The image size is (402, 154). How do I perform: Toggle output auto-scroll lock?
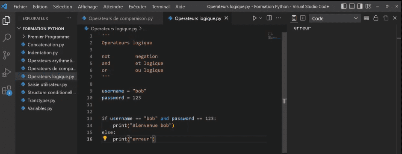(376, 18)
